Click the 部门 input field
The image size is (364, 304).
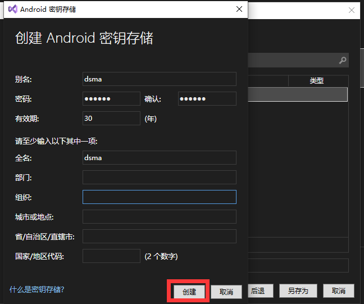pyautogui.click(x=160, y=177)
